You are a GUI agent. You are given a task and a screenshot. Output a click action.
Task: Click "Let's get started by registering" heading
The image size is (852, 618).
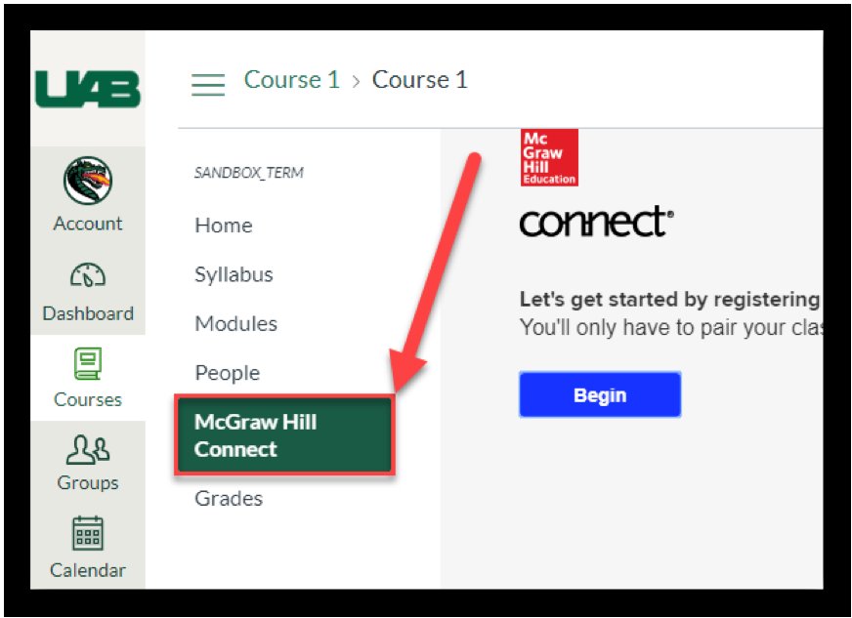pyautogui.click(x=669, y=299)
